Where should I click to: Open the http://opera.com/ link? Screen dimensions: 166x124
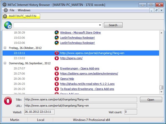click(x=71, y=58)
